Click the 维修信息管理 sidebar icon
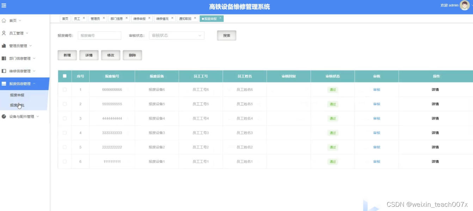This screenshot has height=211, width=473. click(x=4, y=71)
